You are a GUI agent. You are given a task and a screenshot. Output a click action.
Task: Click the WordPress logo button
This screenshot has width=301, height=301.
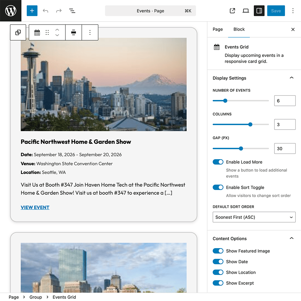11,11
